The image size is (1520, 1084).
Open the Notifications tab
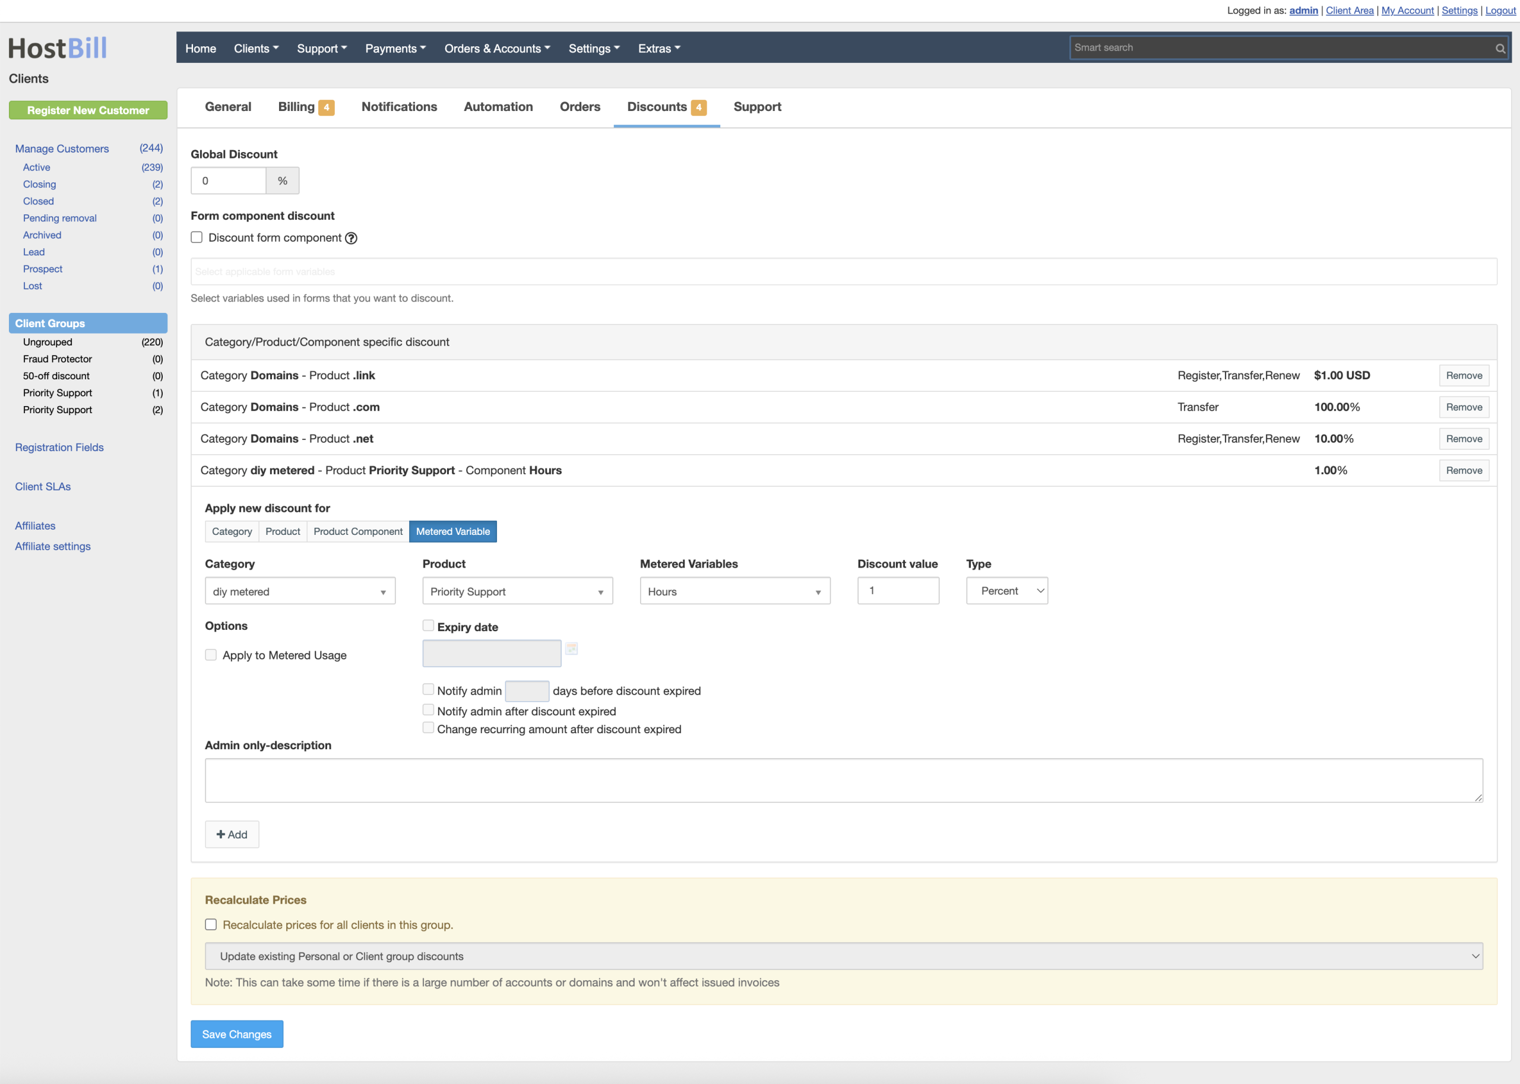(399, 107)
